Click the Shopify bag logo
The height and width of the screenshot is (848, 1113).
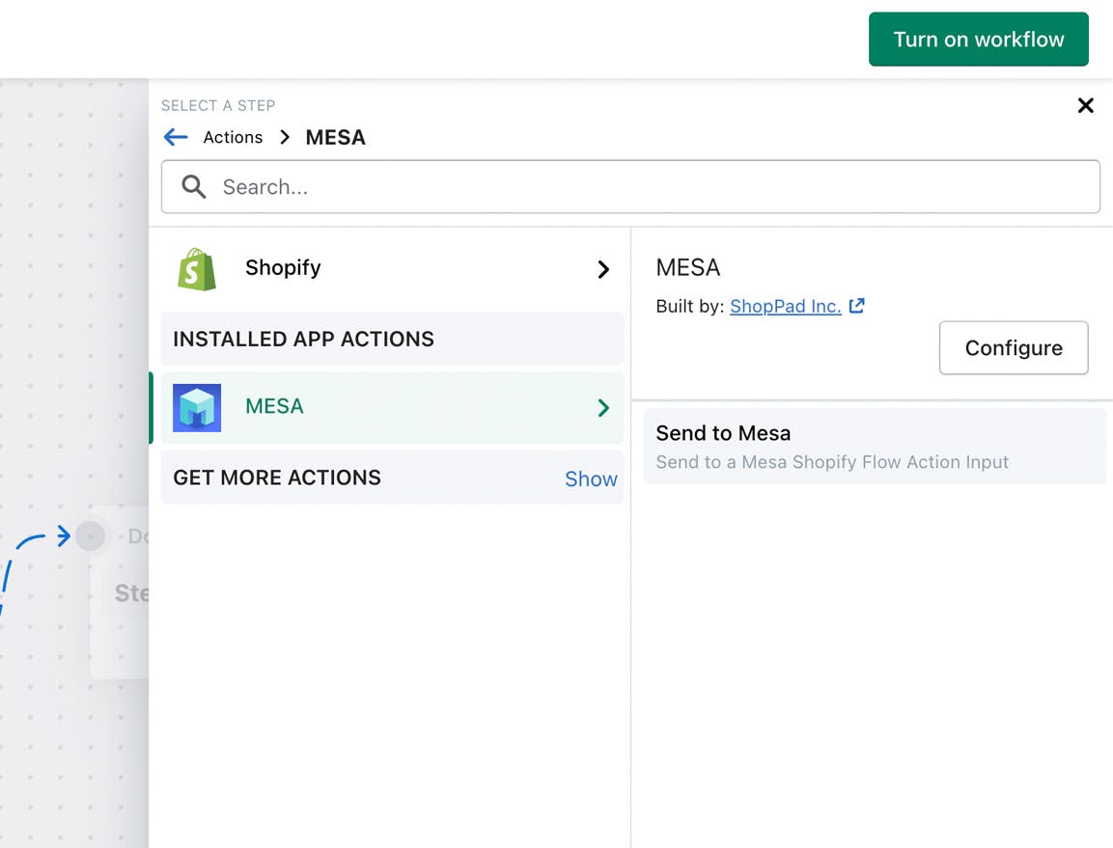(197, 269)
